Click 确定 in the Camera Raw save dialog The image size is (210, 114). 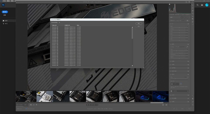(x=139, y=24)
